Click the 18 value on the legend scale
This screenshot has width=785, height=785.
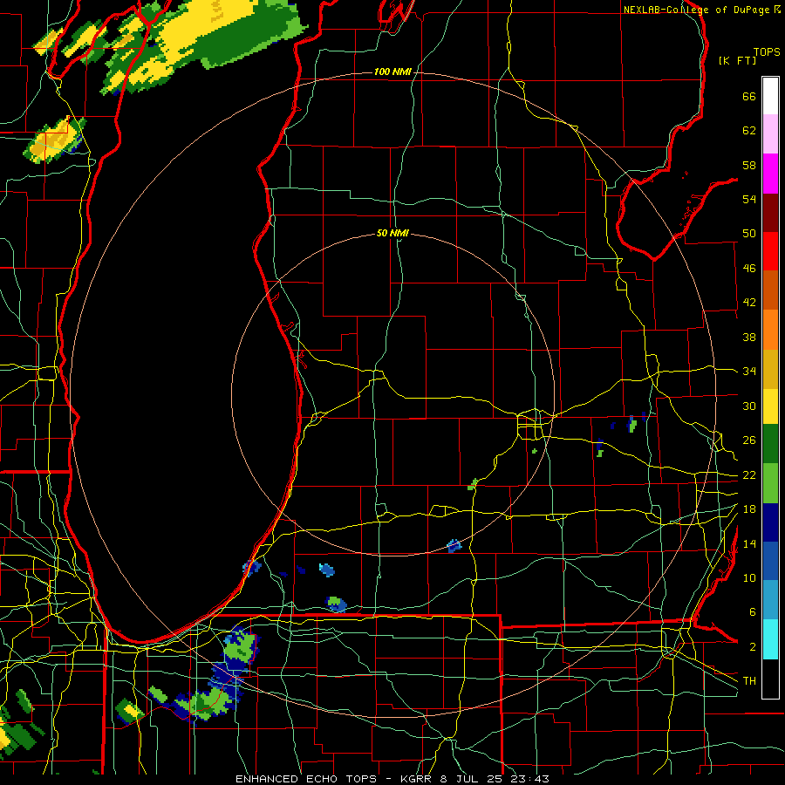pos(749,509)
